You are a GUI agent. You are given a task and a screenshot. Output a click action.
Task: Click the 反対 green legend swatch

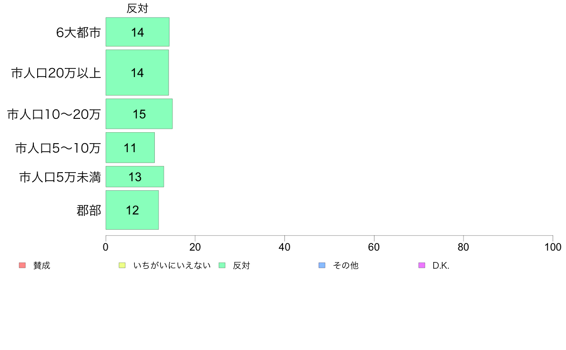(x=222, y=265)
